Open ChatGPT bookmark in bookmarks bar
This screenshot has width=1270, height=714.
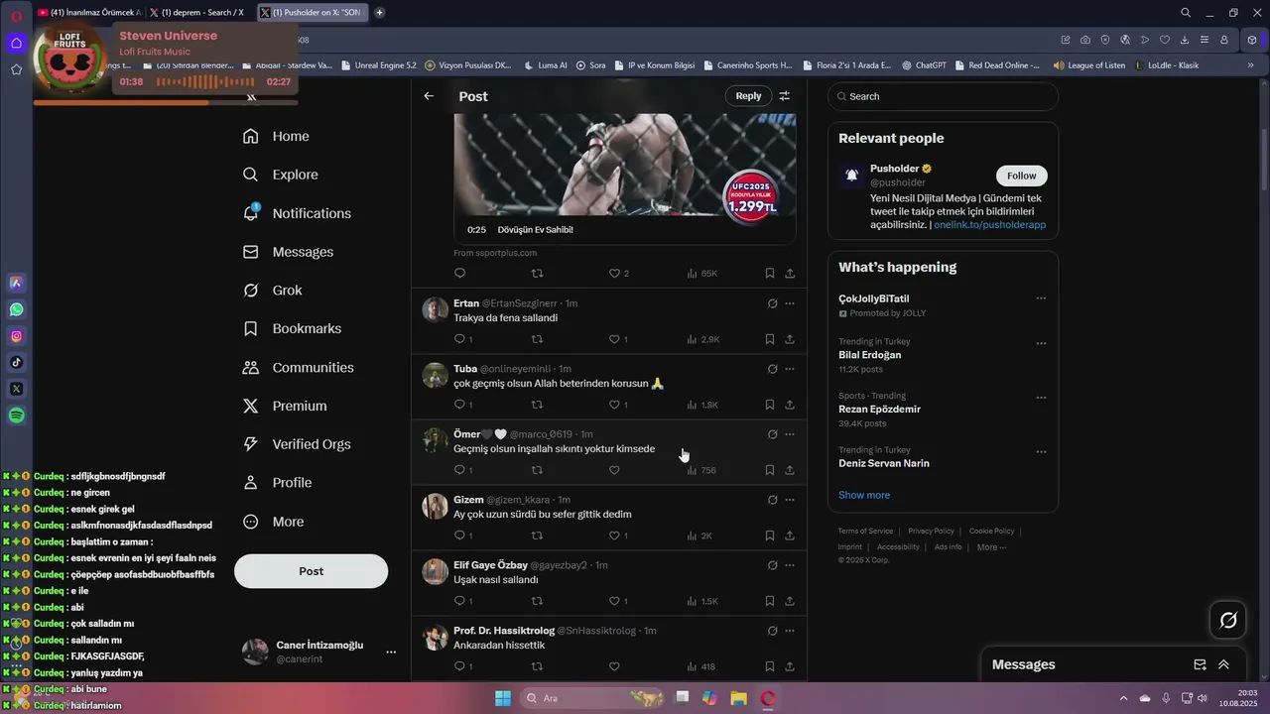tap(924, 65)
